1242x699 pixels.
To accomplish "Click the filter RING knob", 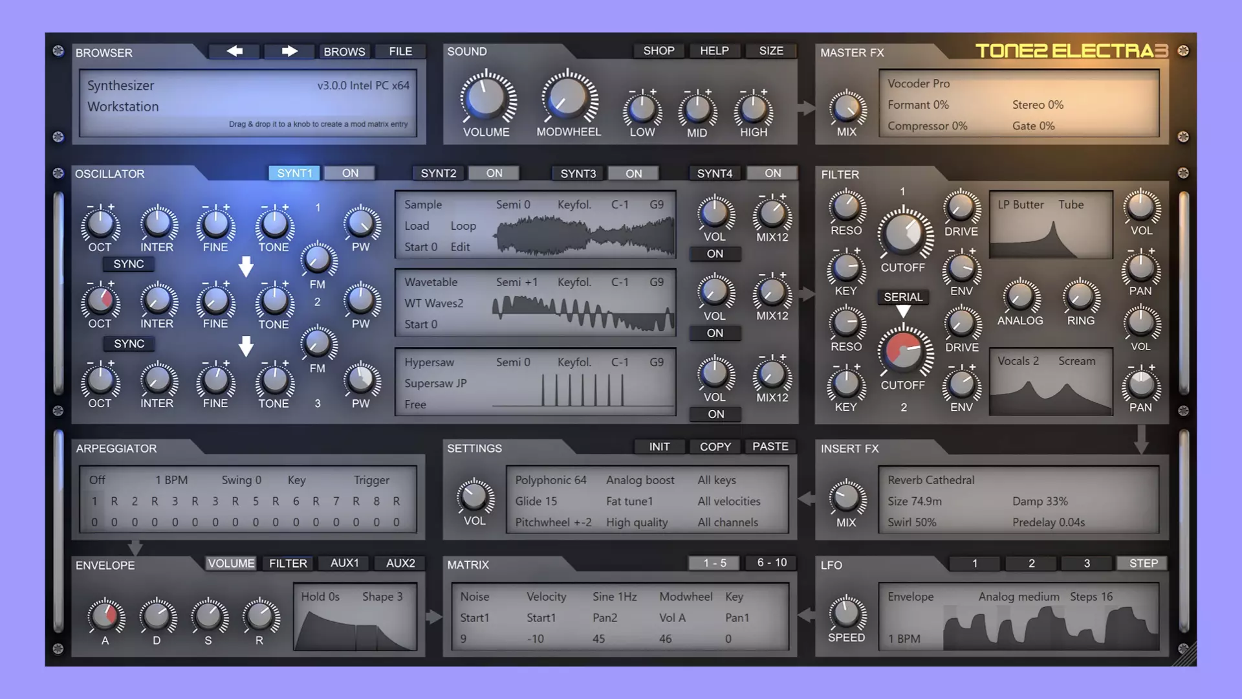I will (x=1081, y=297).
